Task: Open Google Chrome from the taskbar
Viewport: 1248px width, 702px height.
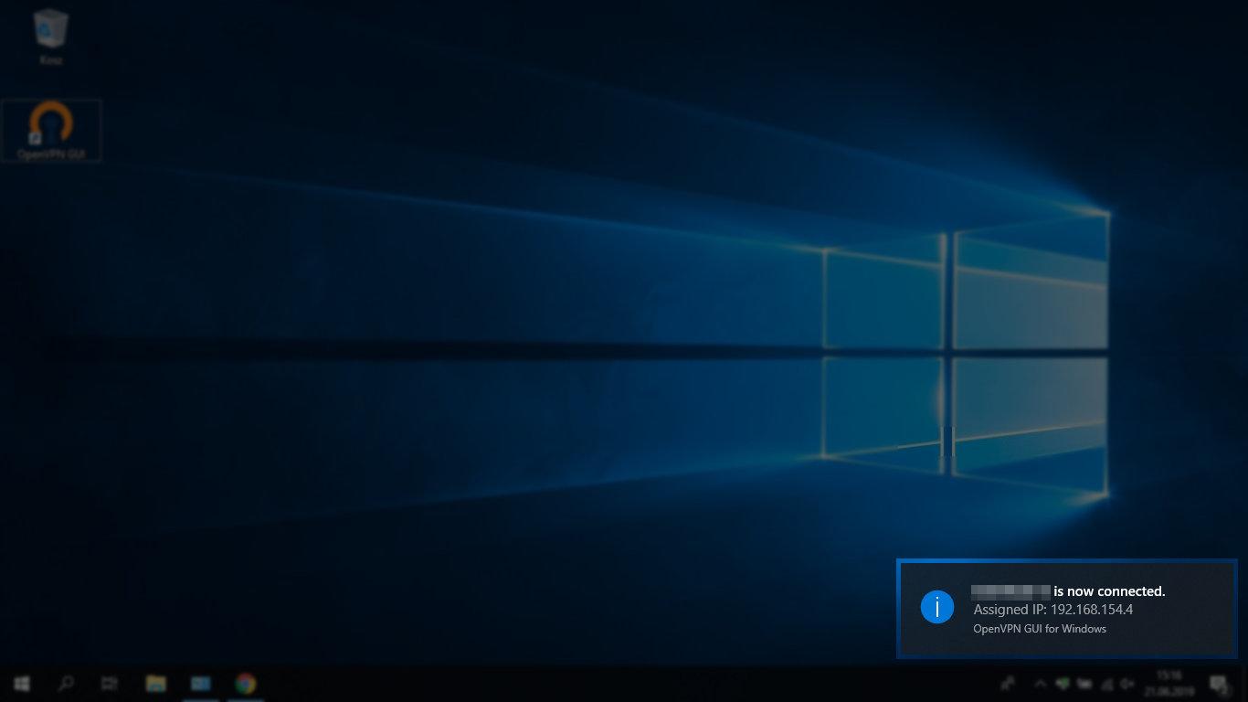Action: coord(245,683)
